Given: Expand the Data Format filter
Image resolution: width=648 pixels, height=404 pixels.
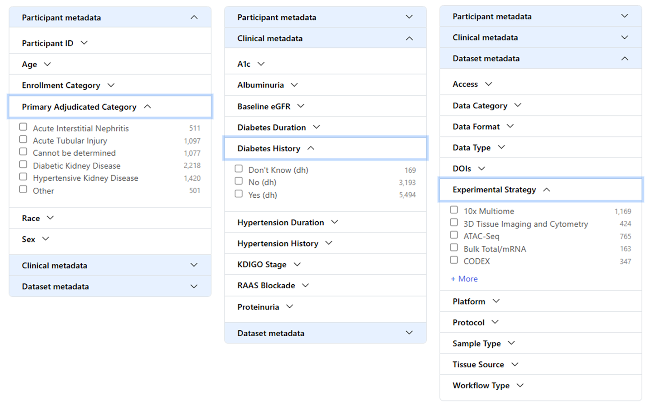Looking at the screenshot, I should 541,127.
